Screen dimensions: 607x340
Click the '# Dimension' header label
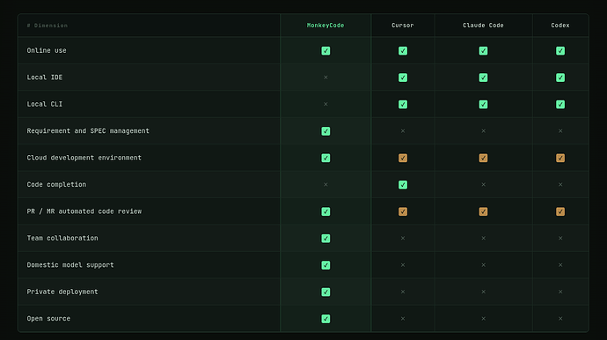(x=48, y=26)
